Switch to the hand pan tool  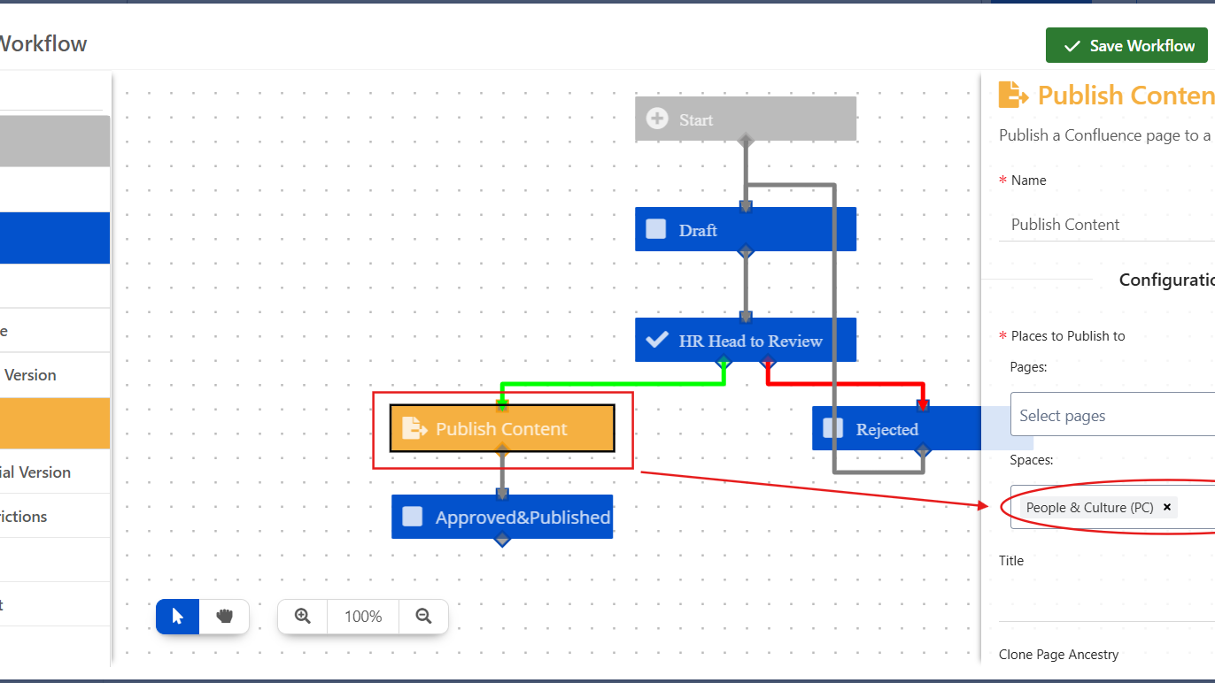pos(224,617)
